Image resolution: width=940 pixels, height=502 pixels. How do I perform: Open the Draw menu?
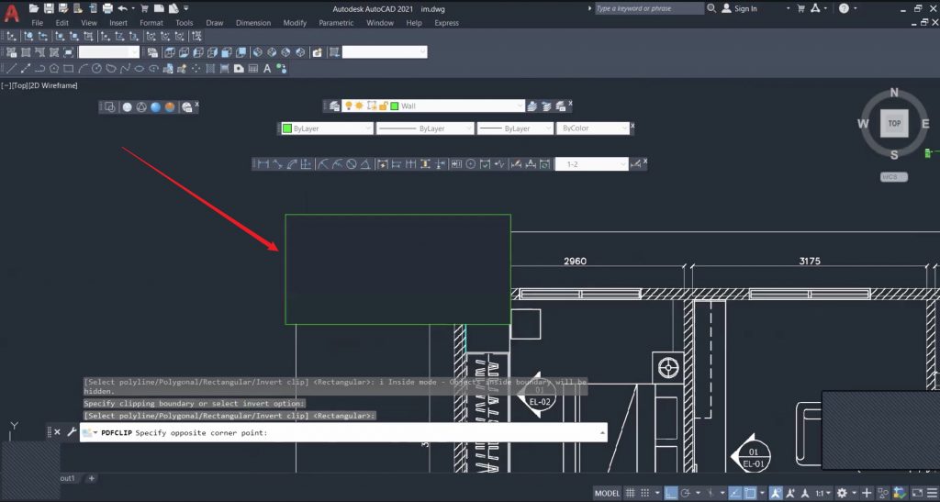[215, 23]
